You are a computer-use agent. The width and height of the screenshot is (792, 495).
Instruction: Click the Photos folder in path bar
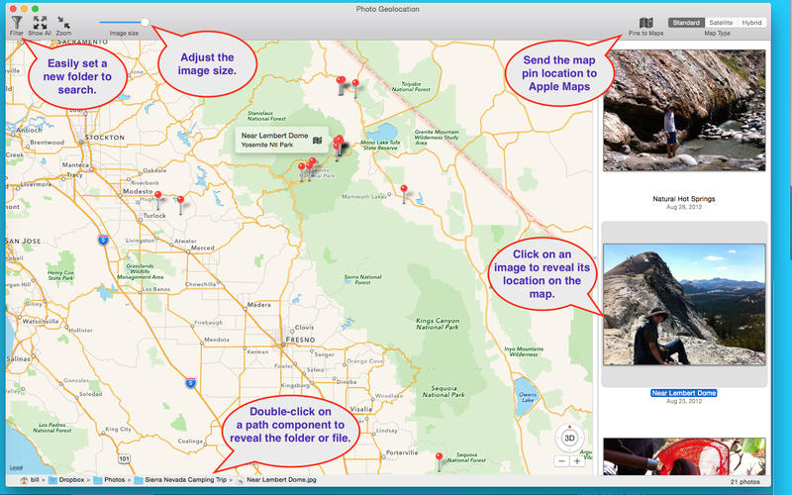coord(109,480)
